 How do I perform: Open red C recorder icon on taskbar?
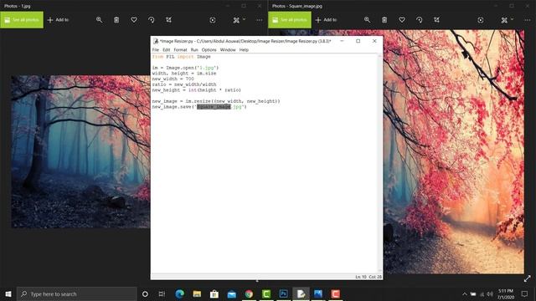pos(336,293)
